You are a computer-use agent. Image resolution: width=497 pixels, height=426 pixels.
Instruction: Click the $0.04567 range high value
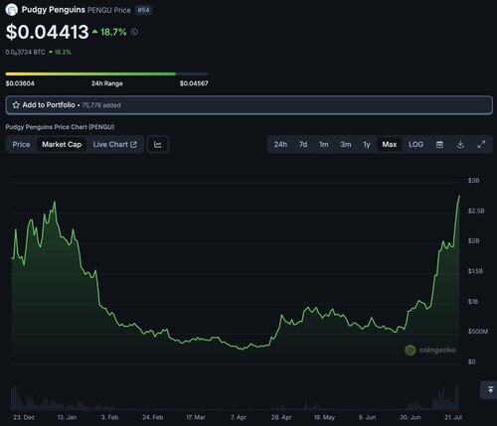pos(194,83)
